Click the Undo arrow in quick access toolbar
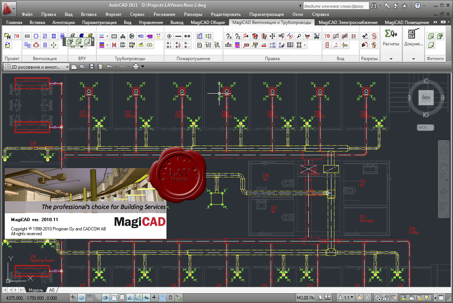 tap(109, 67)
